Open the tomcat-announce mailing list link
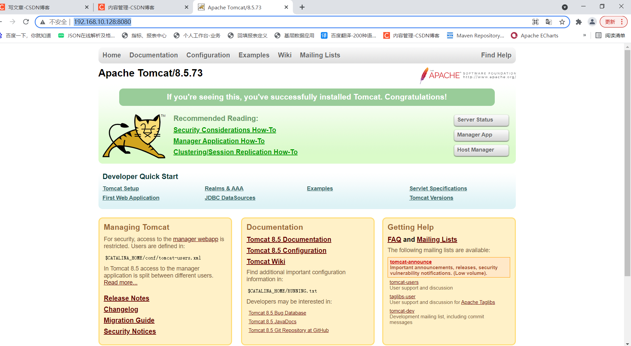The height and width of the screenshot is (346, 631). pyautogui.click(x=411, y=262)
